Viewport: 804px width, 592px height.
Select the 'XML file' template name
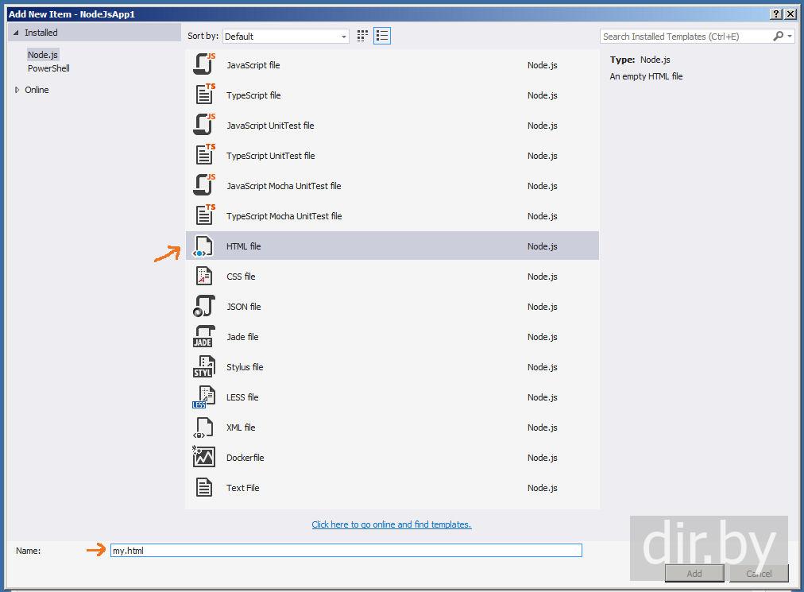click(x=241, y=428)
